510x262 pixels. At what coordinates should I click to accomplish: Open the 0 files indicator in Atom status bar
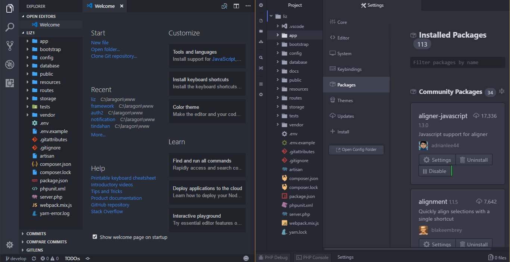[497, 257]
